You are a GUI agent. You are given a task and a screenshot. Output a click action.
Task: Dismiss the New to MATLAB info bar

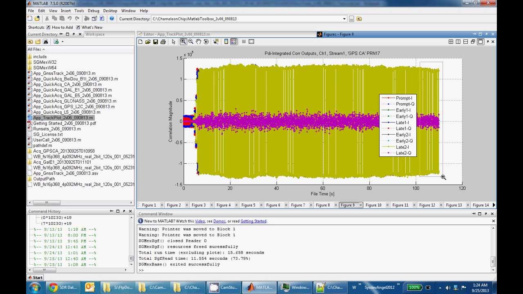(x=493, y=221)
